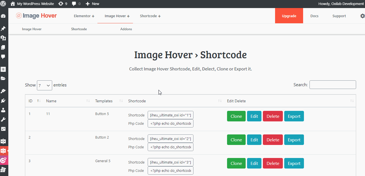Clone the Button 2 entry
The width and height of the screenshot is (365, 176).
click(x=236, y=140)
